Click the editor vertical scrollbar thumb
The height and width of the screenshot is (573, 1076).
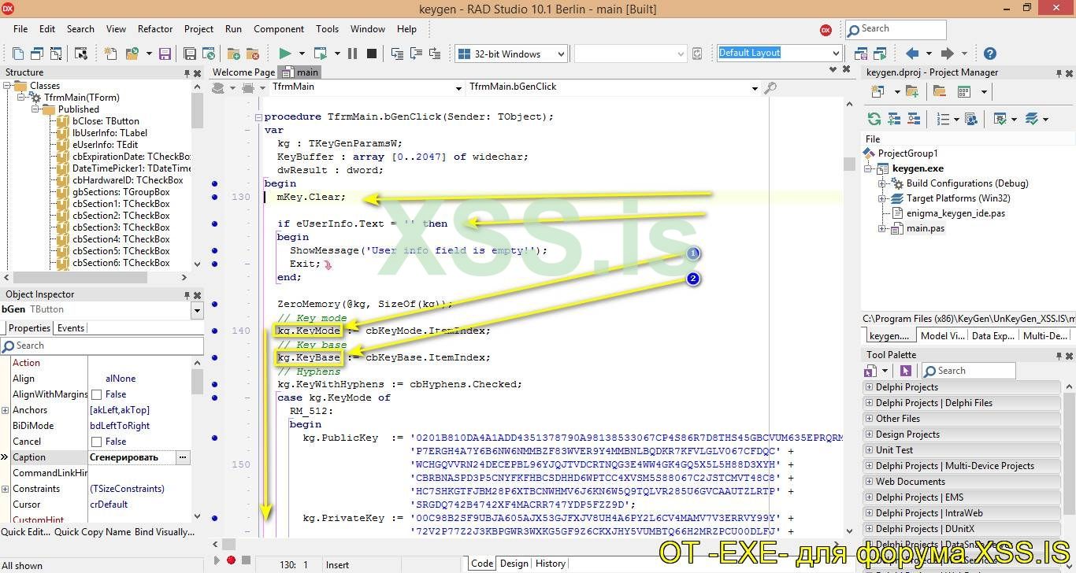point(848,164)
